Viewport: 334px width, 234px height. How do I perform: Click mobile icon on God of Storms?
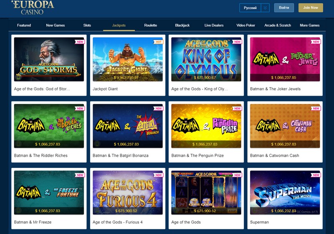click(x=18, y=77)
